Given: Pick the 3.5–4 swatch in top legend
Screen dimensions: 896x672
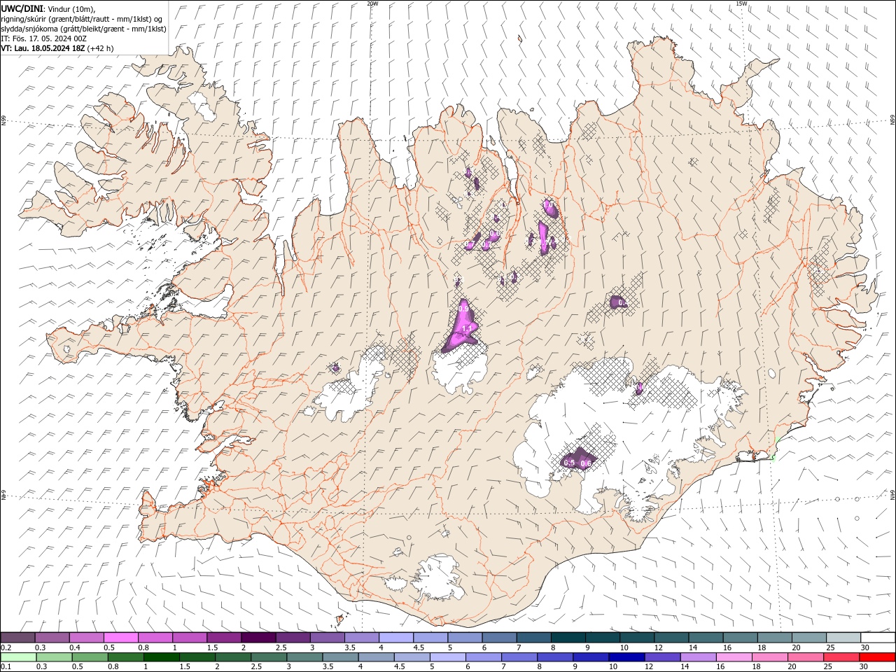Looking at the screenshot, I should tap(362, 638).
